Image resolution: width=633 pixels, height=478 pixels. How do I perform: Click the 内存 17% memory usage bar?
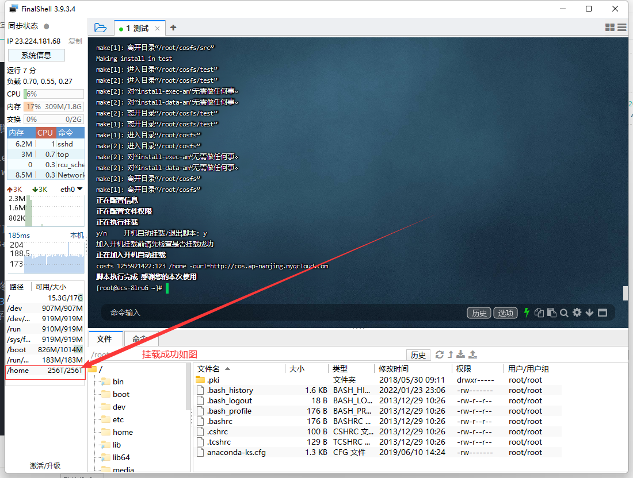pos(54,107)
